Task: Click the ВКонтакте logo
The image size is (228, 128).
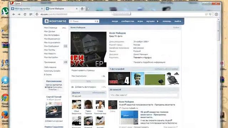Action: point(55,21)
